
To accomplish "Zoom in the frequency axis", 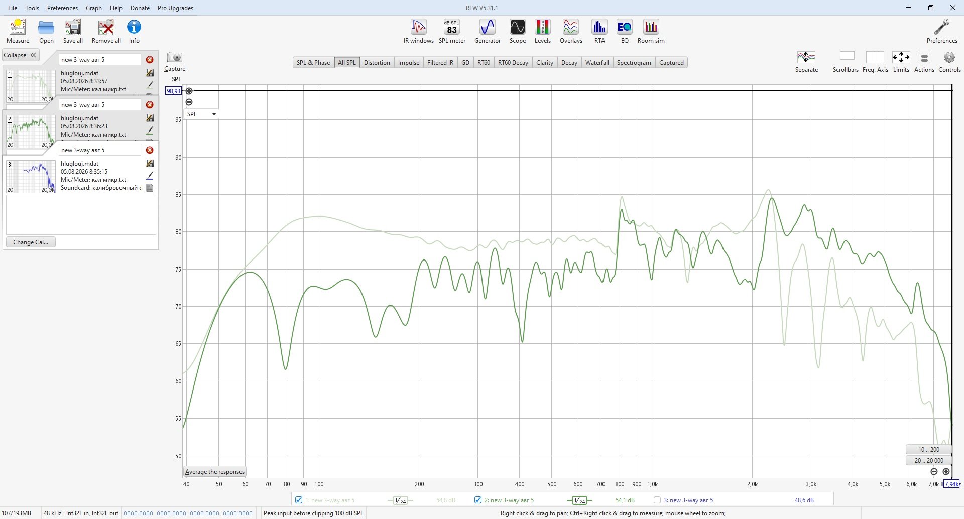I will (x=946, y=471).
